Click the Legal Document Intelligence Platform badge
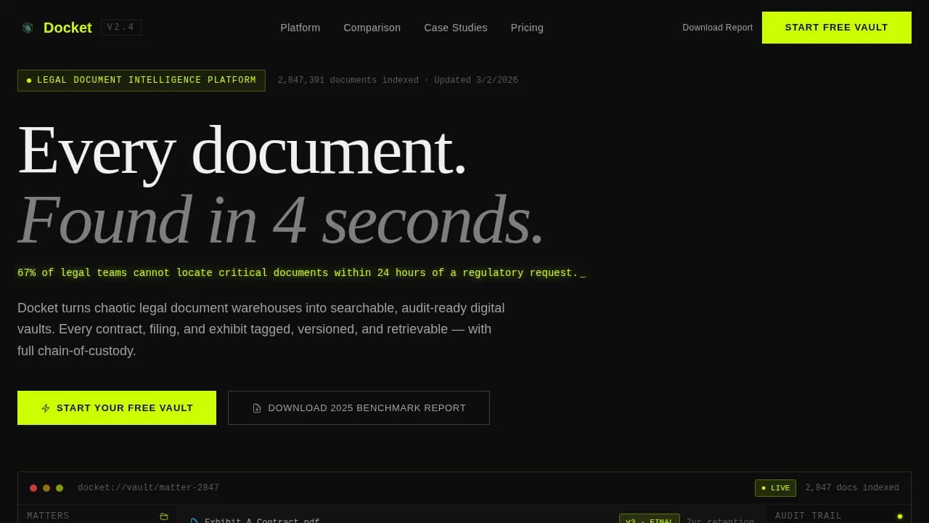The width and height of the screenshot is (929, 523). 142,81
